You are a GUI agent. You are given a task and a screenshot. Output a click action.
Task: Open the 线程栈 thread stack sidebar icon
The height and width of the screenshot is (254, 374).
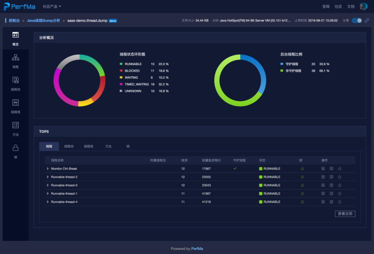coord(16,103)
